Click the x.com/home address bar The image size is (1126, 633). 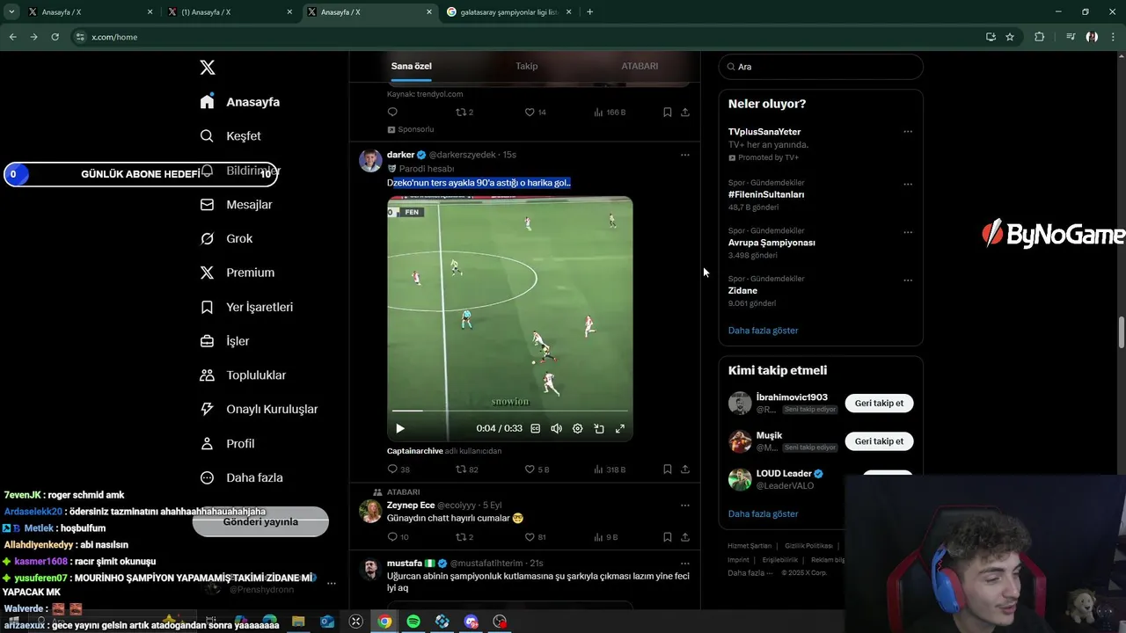point(528,37)
